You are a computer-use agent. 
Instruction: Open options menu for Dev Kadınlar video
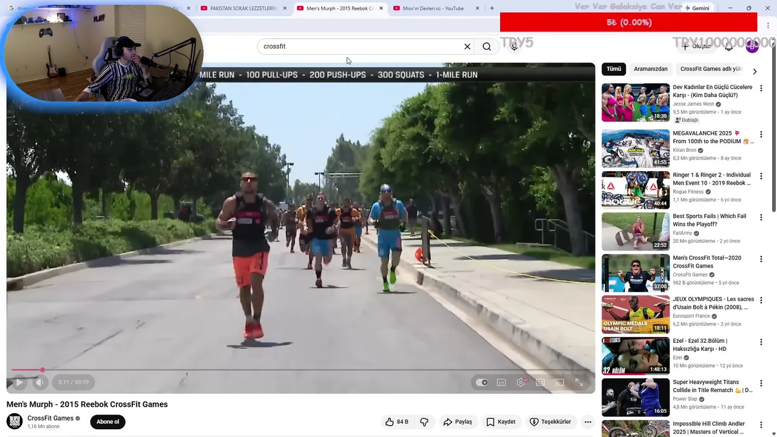coord(761,89)
